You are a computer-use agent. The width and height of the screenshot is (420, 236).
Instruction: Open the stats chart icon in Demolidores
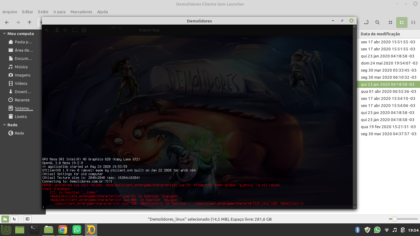[x=84, y=30]
